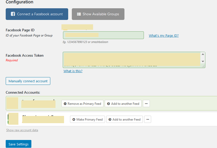Click the Show Available Groups button
Image resolution: width=217 pixels, height=148 pixels.
tap(98, 14)
